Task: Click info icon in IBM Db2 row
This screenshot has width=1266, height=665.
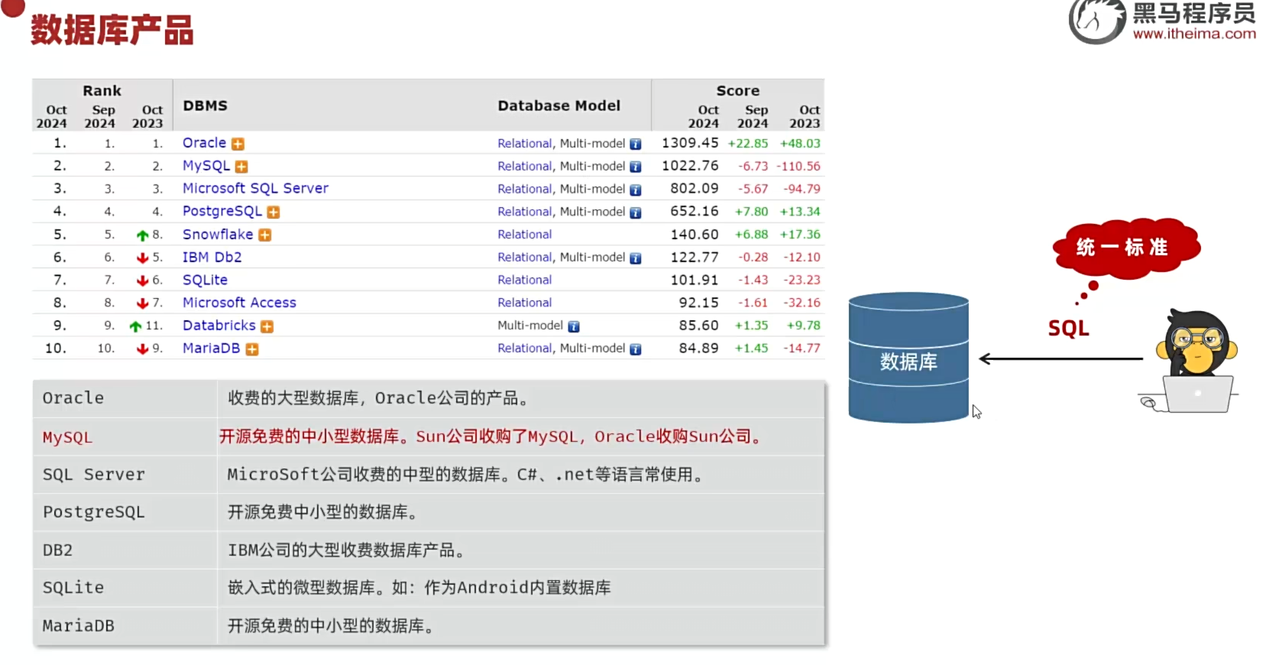Action: (636, 258)
